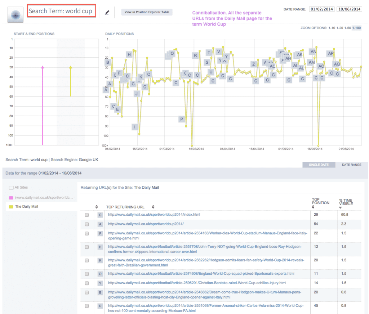
Task: Check the box for Worker-dies-World-Cup-stadium row
Action: tap(87, 234)
